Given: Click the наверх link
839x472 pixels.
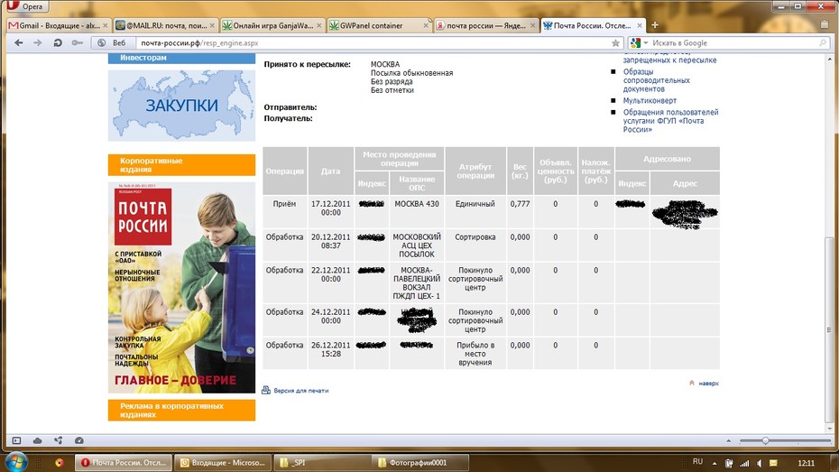Looking at the screenshot, I should [x=708, y=384].
